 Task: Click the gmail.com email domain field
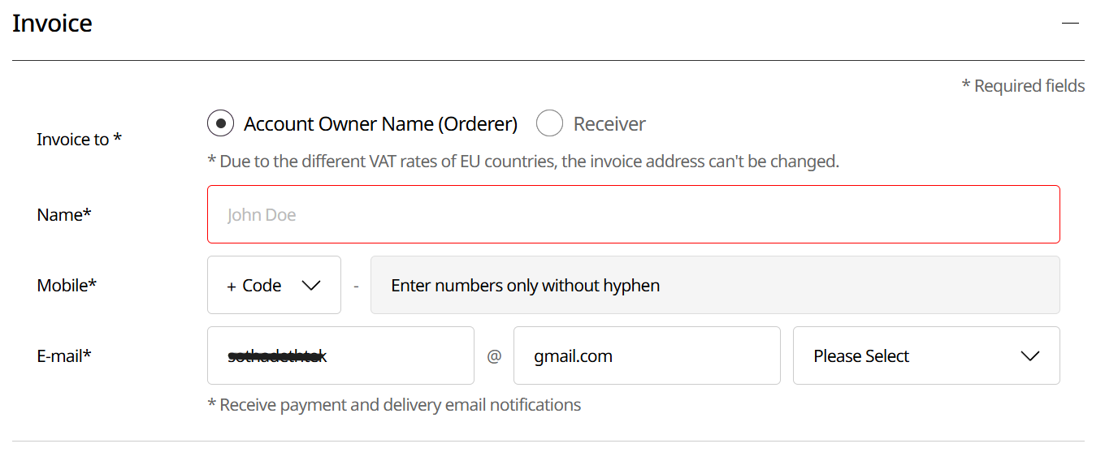(647, 355)
